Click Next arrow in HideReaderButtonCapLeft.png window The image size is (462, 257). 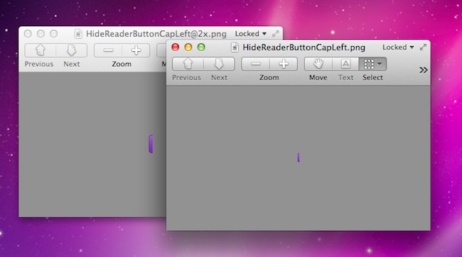[x=219, y=64]
